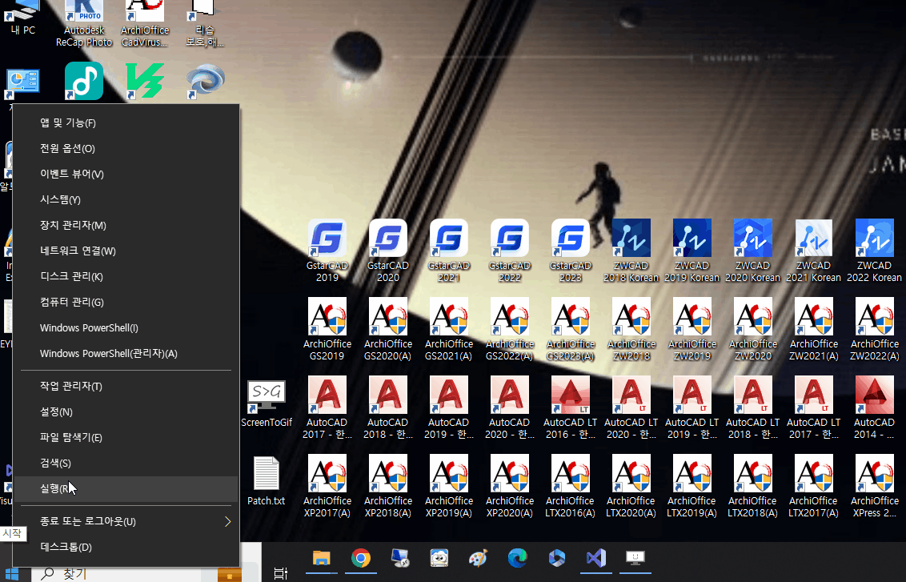Select 데스크톱(D) menu entry
The width and height of the screenshot is (906, 582).
coord(126,547)
